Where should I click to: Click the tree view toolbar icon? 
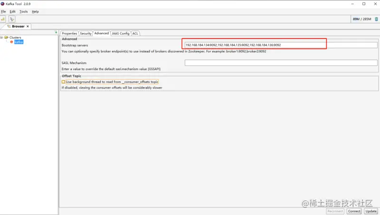[12, 19]
